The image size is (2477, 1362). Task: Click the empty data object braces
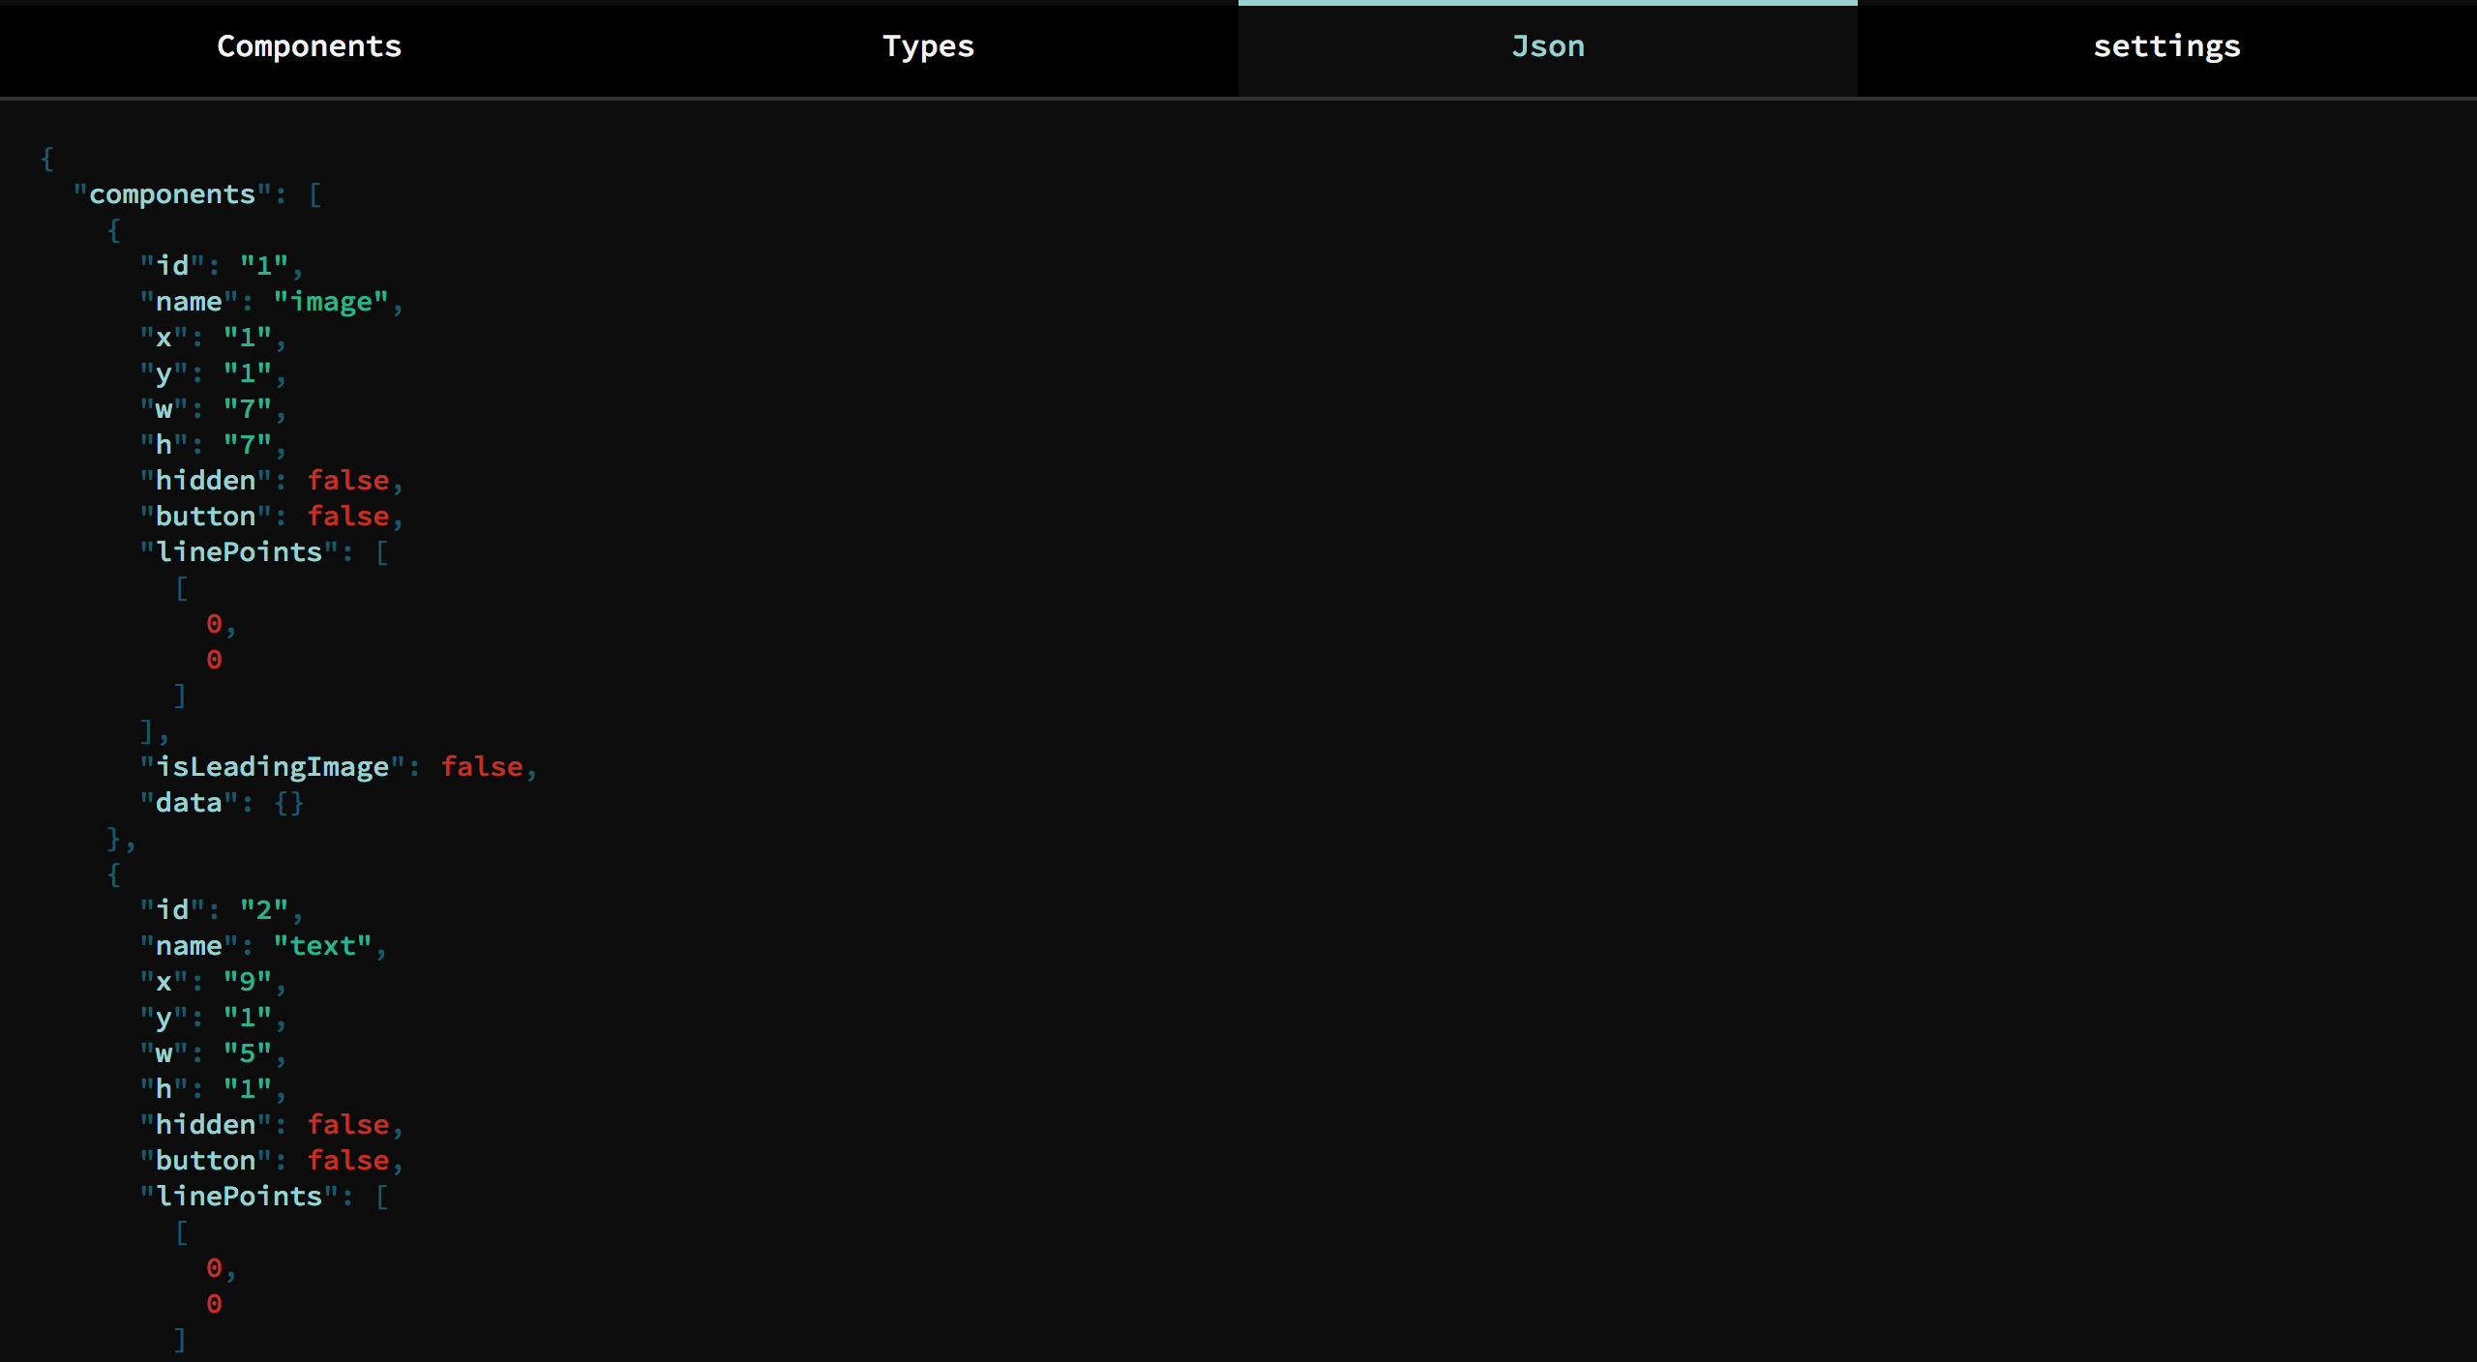click(x=288, y=803)
